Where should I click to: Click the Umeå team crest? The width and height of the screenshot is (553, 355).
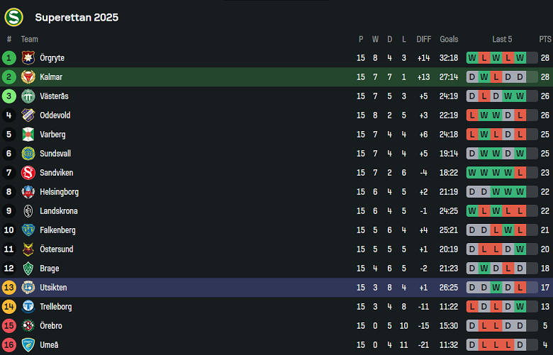click(x=28, y=345)
